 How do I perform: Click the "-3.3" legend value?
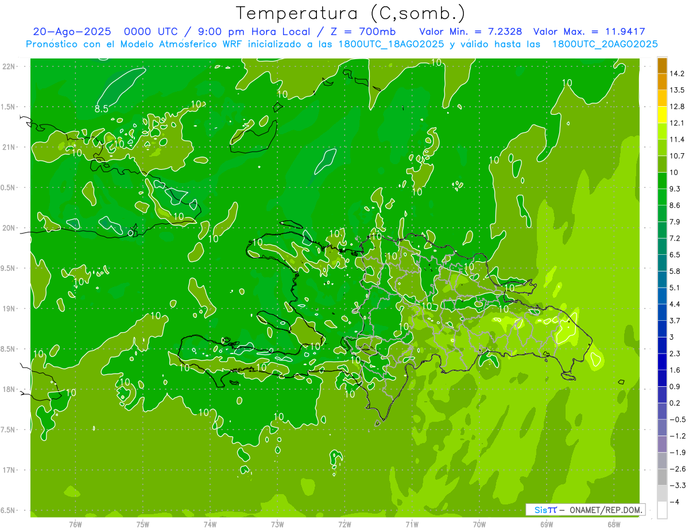pos(678,486)
